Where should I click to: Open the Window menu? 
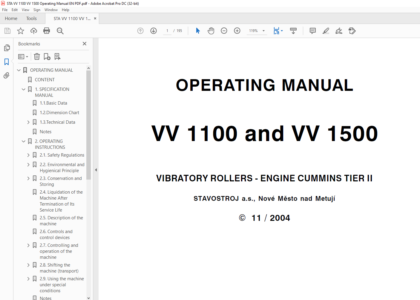[51, 10]
